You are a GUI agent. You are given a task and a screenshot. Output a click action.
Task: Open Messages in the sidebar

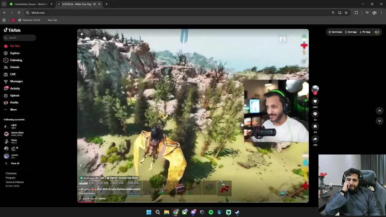(13, 81)
